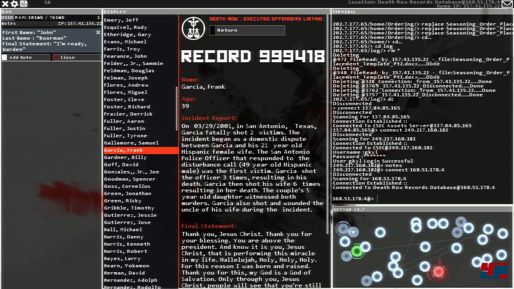This screenshot has width=514, height=289.
Task: Click Return to leave offenders listing
Action: click(247, 31)
